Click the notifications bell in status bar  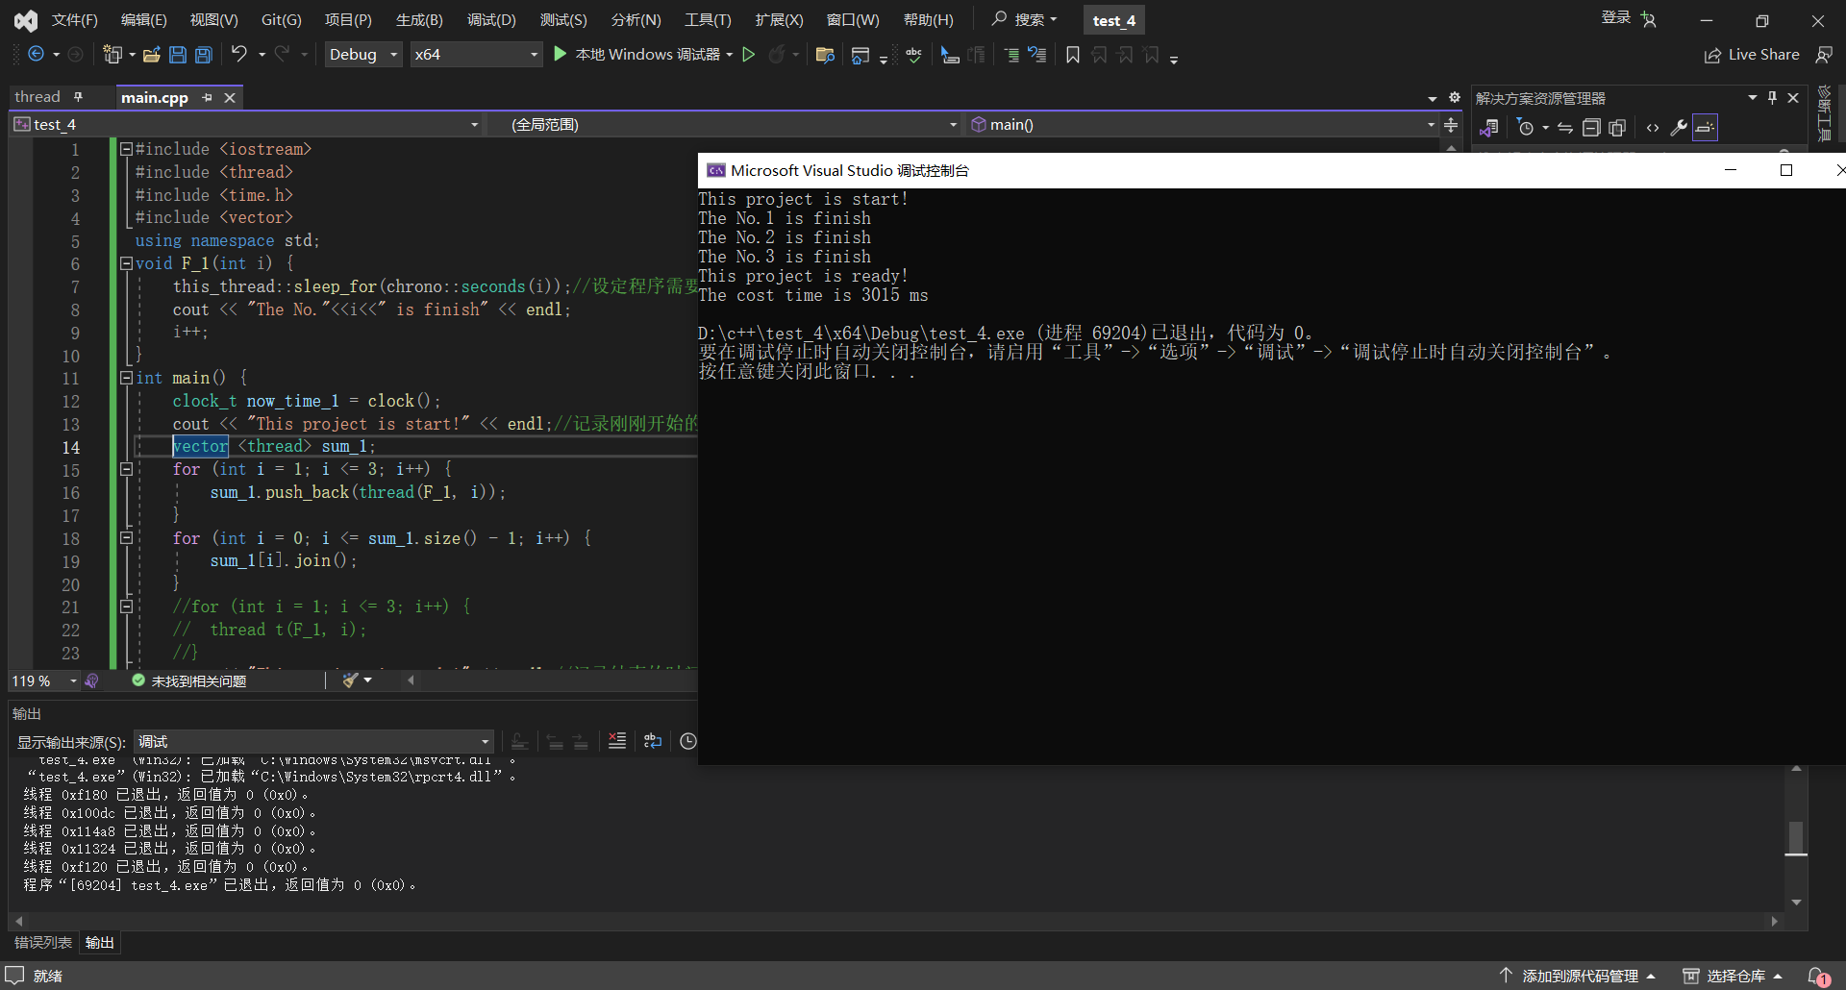[1819, 976]
